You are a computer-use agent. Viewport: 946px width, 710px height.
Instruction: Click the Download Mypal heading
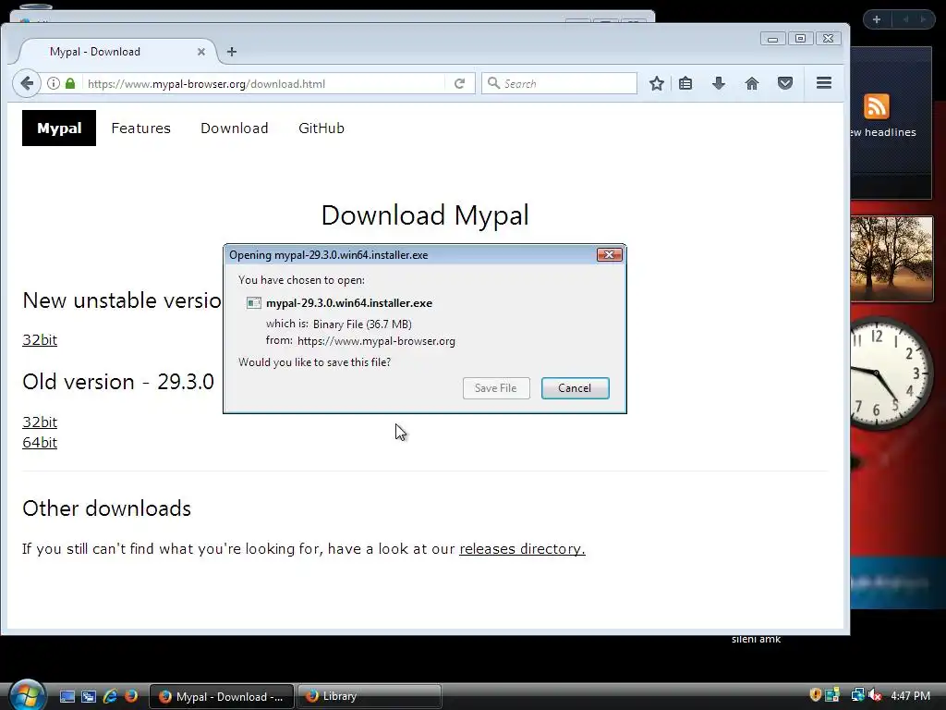point(425,214)
